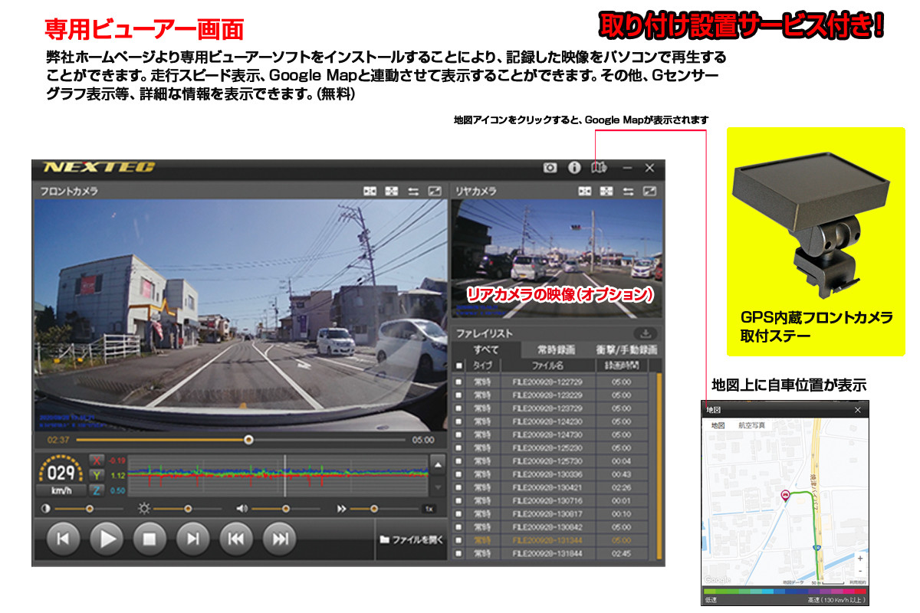The height and width of the screenshot is (613, 920).
Task: Open Google Map with the map icon
Action: click(x=598, y=168)
